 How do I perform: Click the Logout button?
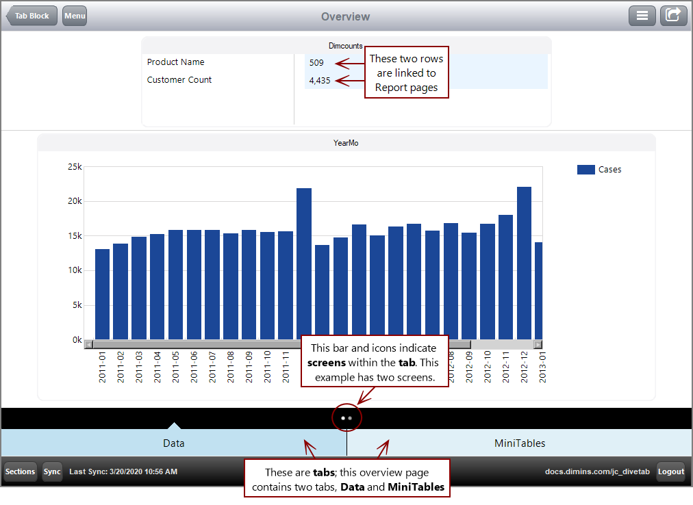tap(670, 471)
